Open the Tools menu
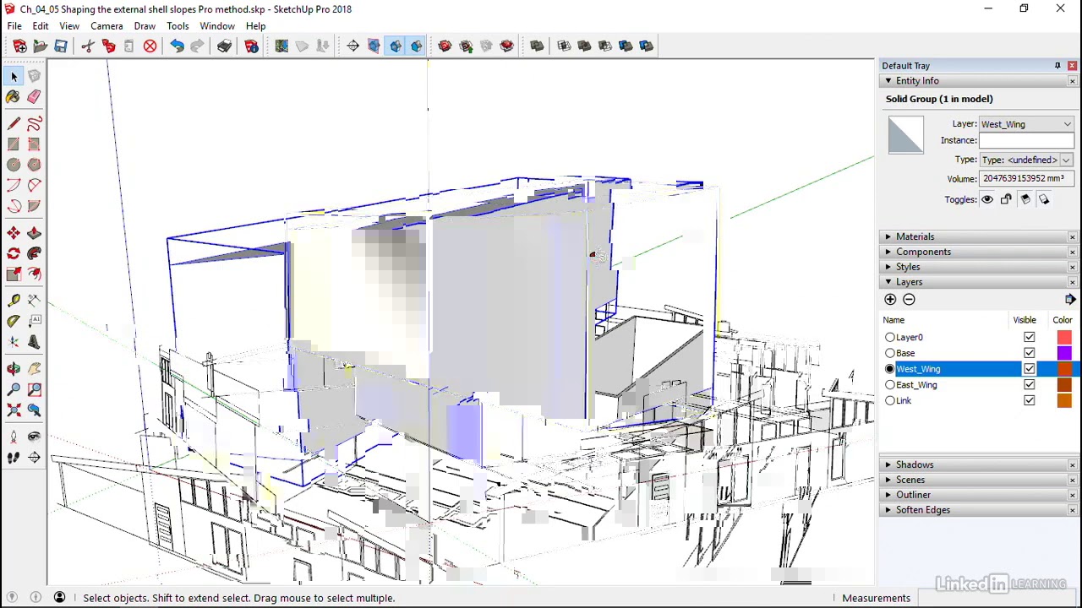The height and width of the screenshot is (608, 1082). pos(178,26)
